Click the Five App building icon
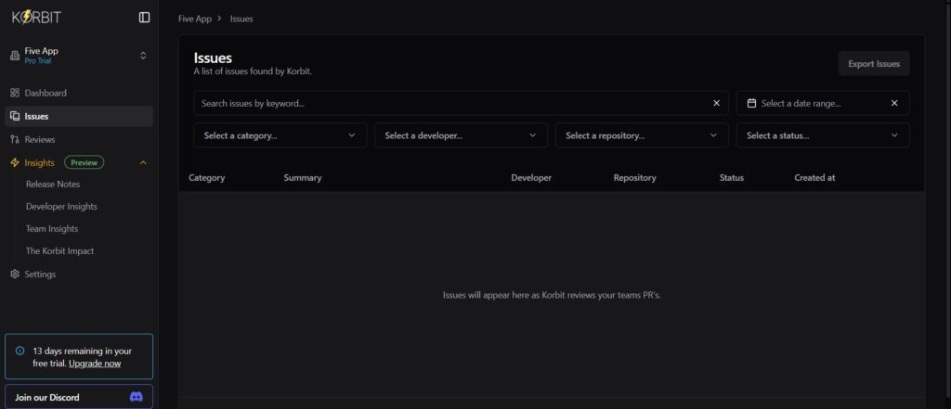This screenshot has width=951, height=409. click(x=15, y=56)
